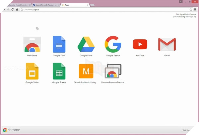Close the Softpedia Free Download tab
199x135 pixels.
(30, 5)
